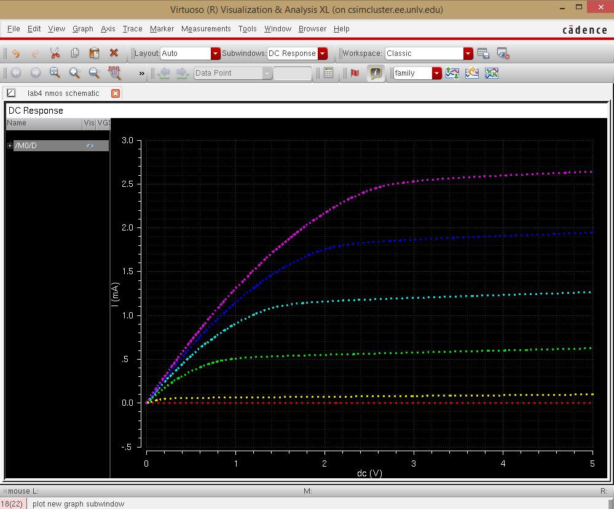Open the Layout Auto dropdown
Screen dimensions: 614x509
click(215, 53)
